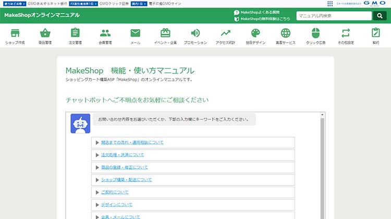The height and width of the screenshot is (219, 391).
Task: Expand the 会員・メールについて triangle
Action: point(97,217)
